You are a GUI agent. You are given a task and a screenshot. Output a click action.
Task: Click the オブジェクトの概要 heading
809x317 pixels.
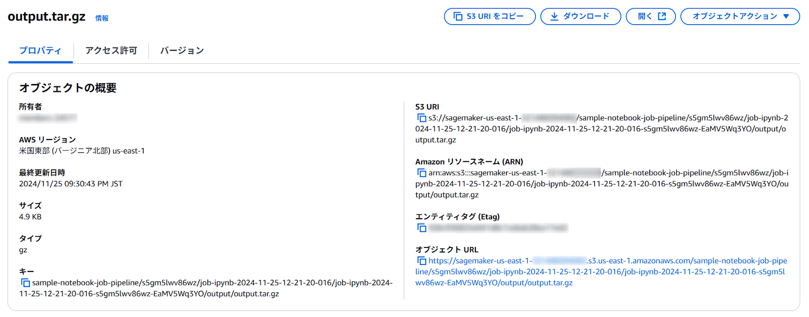coord(68,88)
